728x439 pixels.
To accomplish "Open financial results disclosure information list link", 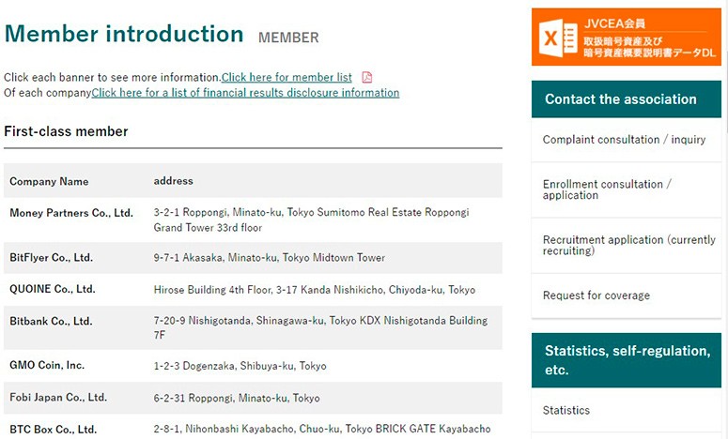I will coord(245,93).
